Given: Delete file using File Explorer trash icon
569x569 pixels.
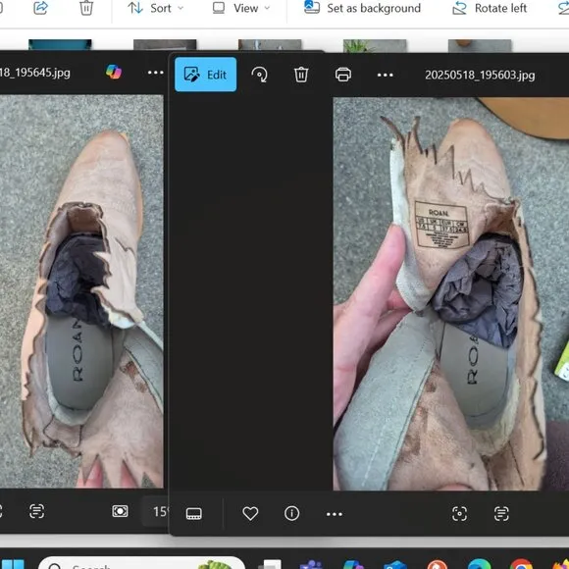Looking at the screenshot, I should [86, 8].
